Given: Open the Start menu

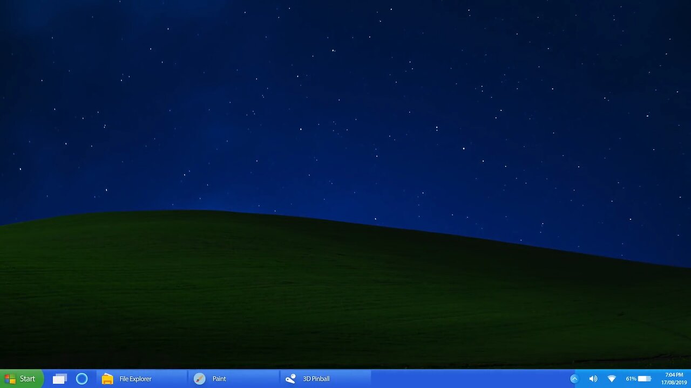Looking at the screenshot, I should pyautogui.click(x=22, y=379).
